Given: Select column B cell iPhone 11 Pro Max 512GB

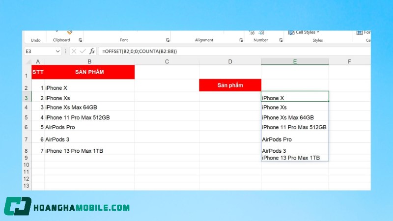Looking at the screenshot, I should point(89,116).
